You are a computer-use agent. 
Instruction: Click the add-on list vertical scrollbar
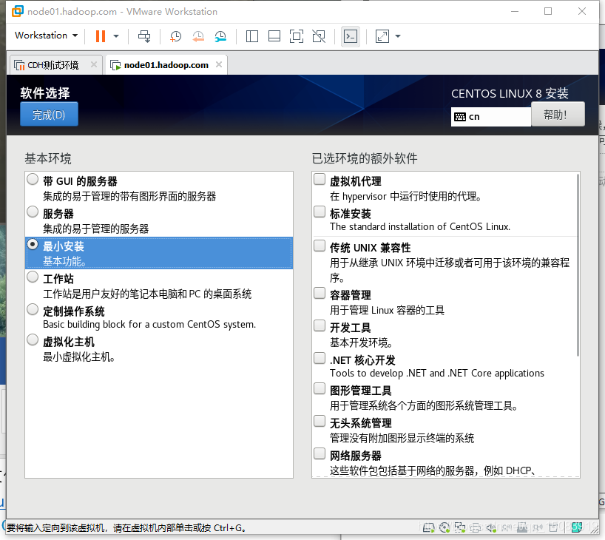(x=578, y=265)
